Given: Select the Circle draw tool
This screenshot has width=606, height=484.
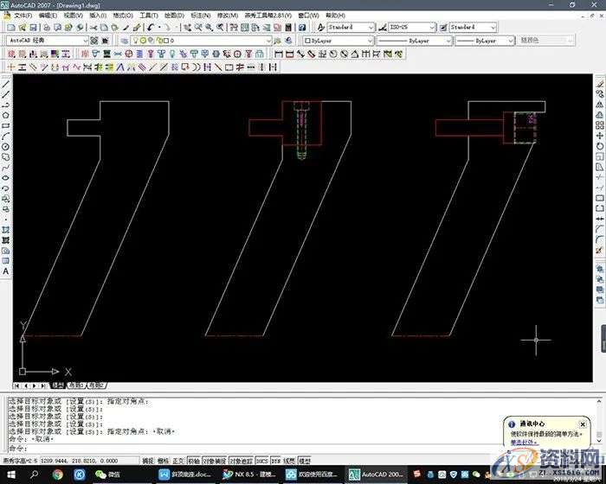Looking at the screenshot, I should pos(6,146).
